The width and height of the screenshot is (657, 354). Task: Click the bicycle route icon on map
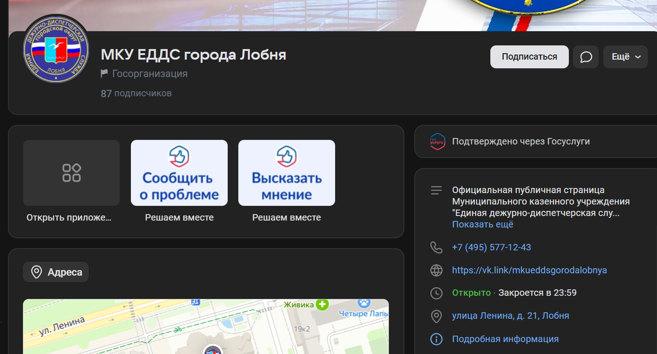tap(179, 329)
